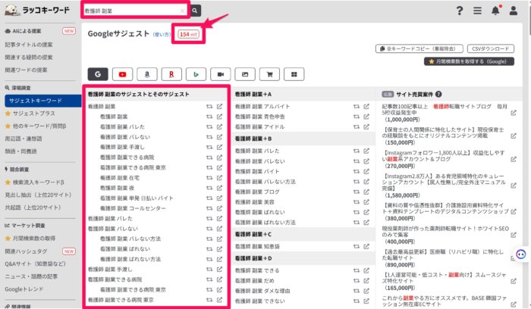Screen dimensions: 531x309
Task: Click the 全キーワードコピー(重複除去) button
Action: [419, 48]
